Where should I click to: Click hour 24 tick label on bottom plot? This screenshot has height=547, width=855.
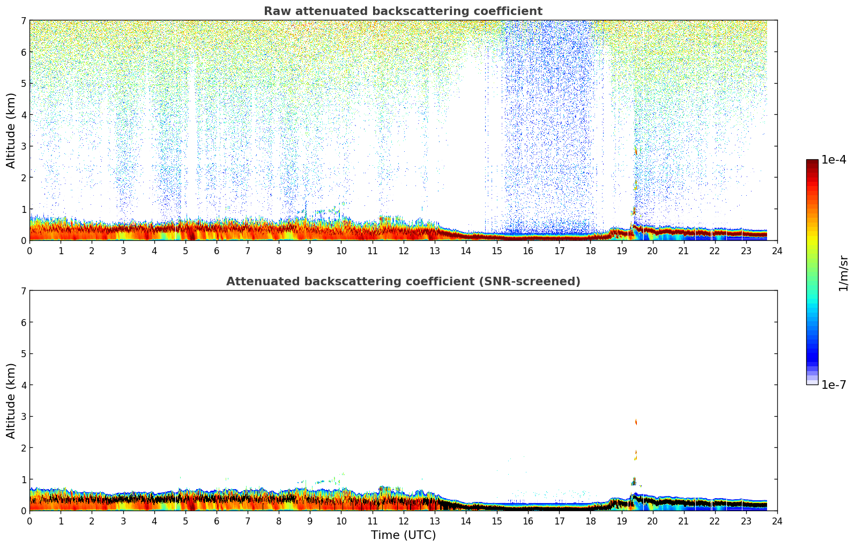coord(777,521)
